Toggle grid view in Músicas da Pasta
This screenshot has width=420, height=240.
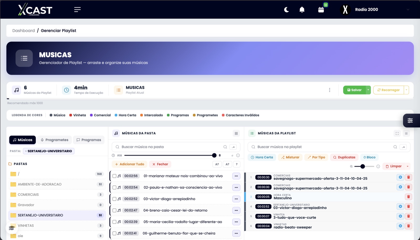coord(236,134)
